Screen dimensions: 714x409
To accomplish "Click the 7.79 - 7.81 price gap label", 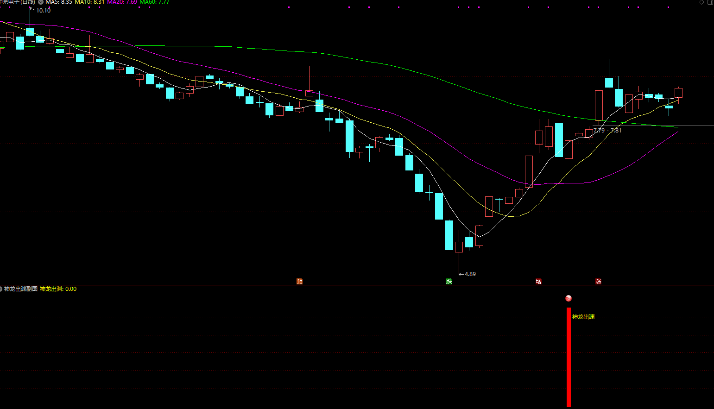I will [x=607, y=130].
